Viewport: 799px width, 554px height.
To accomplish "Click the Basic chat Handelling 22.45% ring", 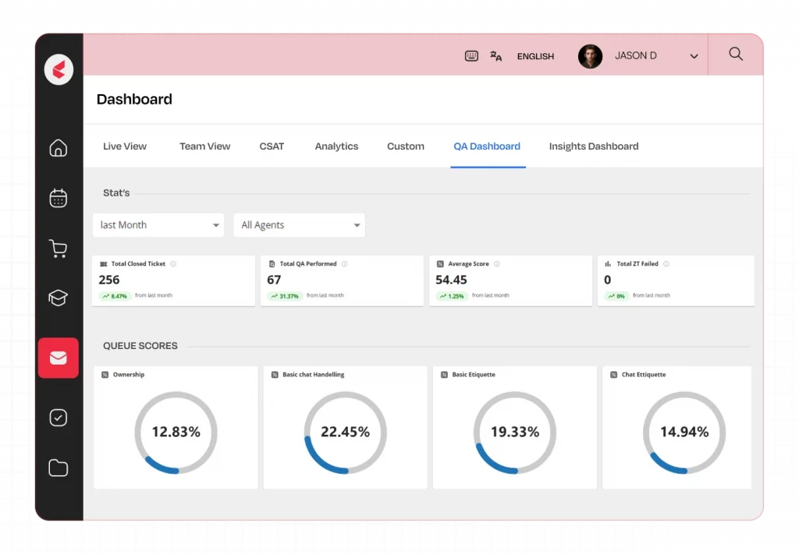I will click(x=346, y=432).
